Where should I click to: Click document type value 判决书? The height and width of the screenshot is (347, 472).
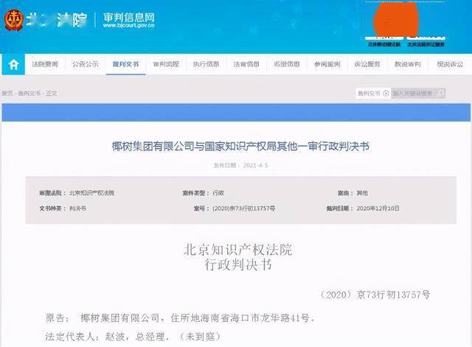point(77,208)
